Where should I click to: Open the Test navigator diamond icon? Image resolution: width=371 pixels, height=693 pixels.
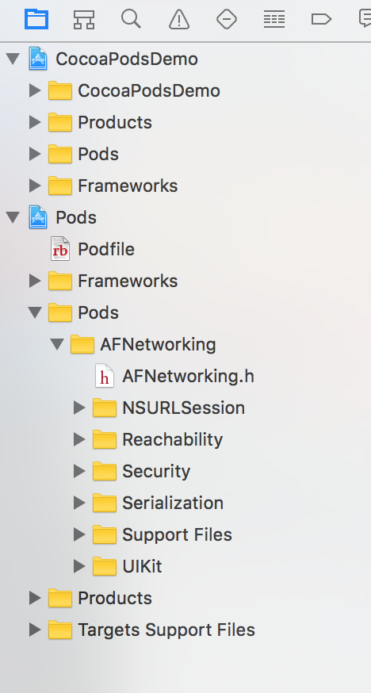pyautogui.click(x=227, y=20)
